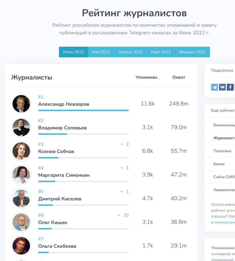Go to the Банки rating
This screenshot has height=261, width=235.
click(219, 164)
